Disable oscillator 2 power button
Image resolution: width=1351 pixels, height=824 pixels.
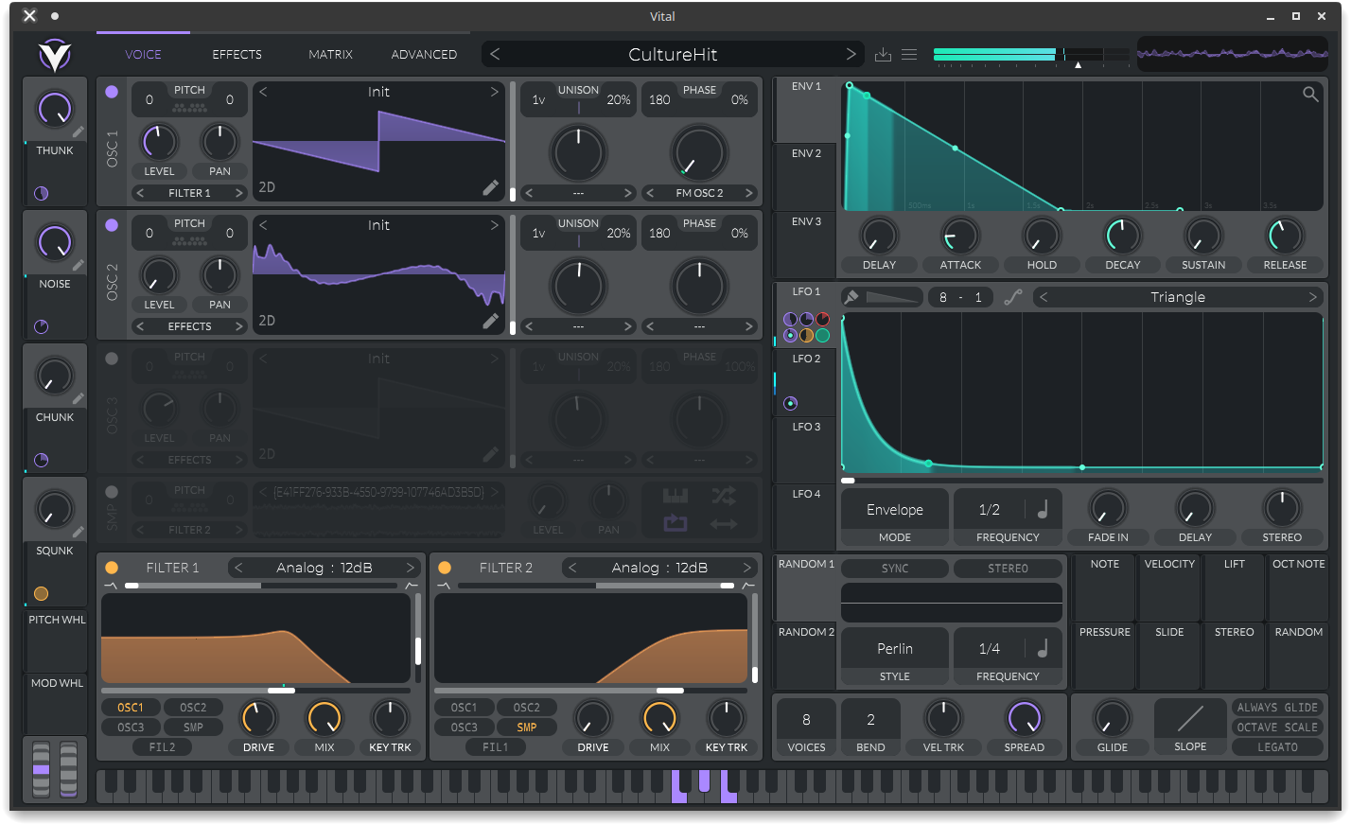click(112, 225)
